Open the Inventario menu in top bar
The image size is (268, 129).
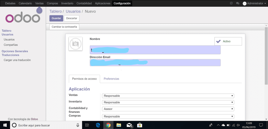pyautogui.click(x=67, y=3)
